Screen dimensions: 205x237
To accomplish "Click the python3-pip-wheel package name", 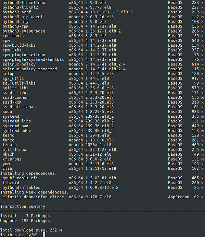I will pos(23,17).
